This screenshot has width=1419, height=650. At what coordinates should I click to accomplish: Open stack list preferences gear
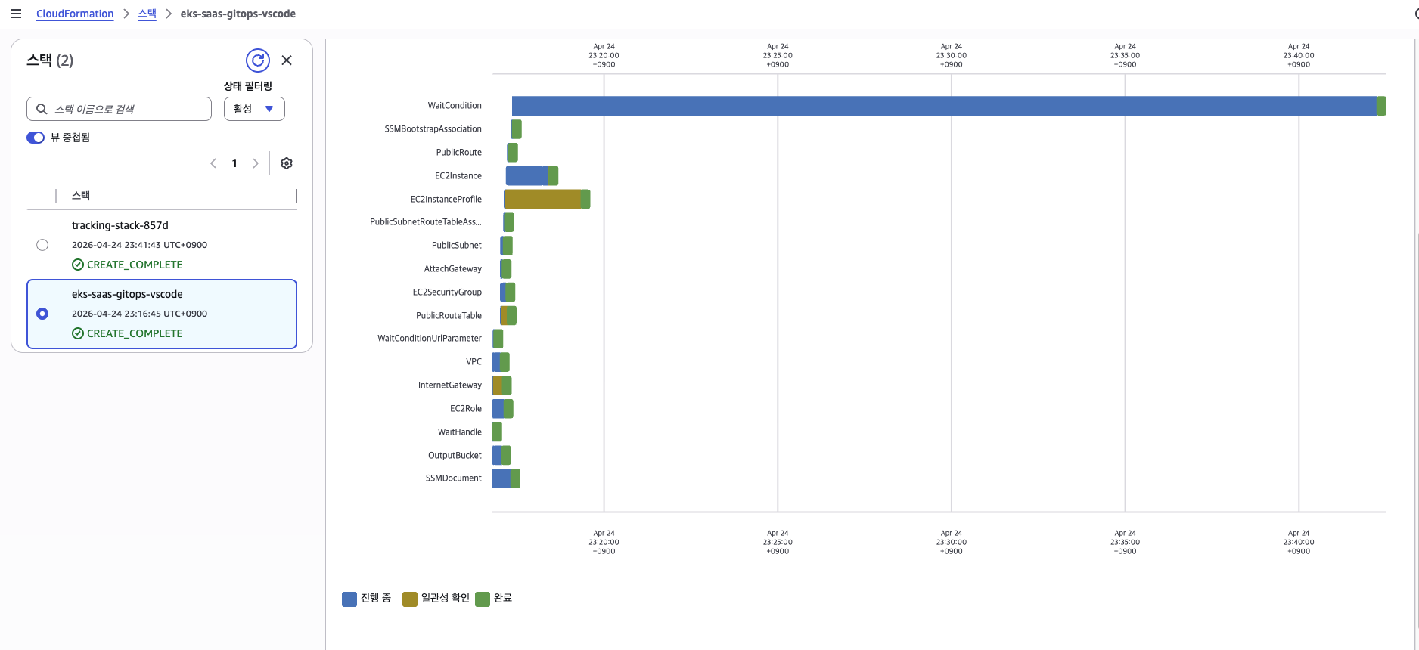tap(287, 163)
